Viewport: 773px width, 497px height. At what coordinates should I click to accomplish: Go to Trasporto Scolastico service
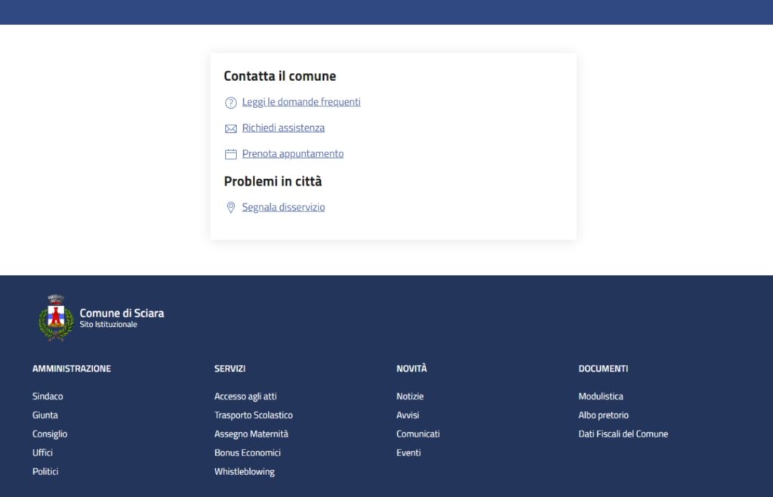253,415
